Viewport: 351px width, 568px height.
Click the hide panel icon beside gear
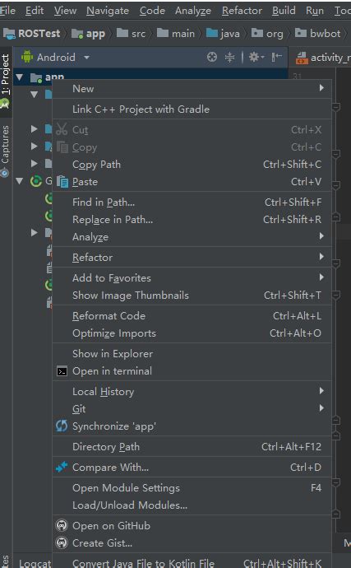coord(276,57)
